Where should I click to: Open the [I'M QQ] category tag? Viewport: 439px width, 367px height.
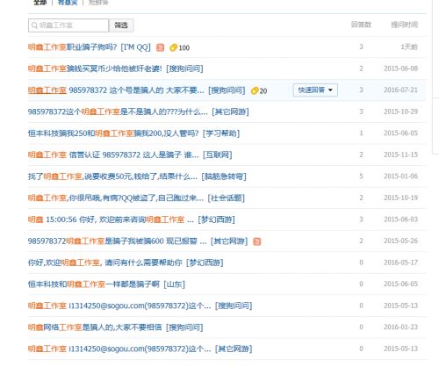tap(135, 47)
